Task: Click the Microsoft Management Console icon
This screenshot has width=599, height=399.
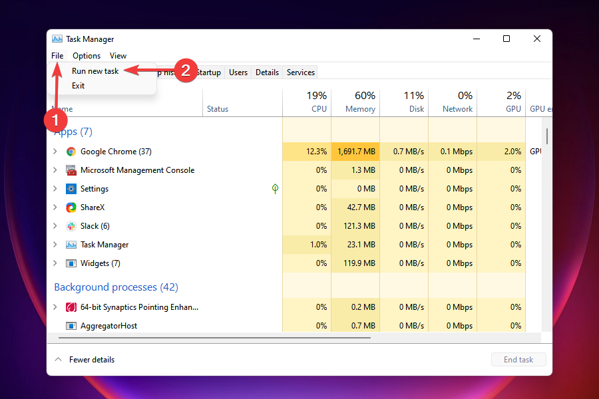Action: [x=71, y=170]
